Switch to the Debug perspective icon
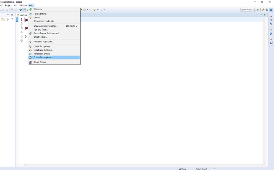274x170 pixels. tap(271, 10)
